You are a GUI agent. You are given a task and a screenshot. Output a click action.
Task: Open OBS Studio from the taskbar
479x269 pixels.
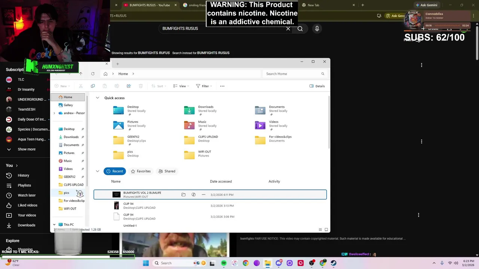pos(312,263)
